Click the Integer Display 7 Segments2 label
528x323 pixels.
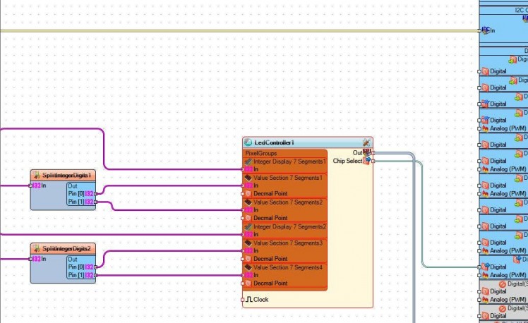(x=289, y=227)
